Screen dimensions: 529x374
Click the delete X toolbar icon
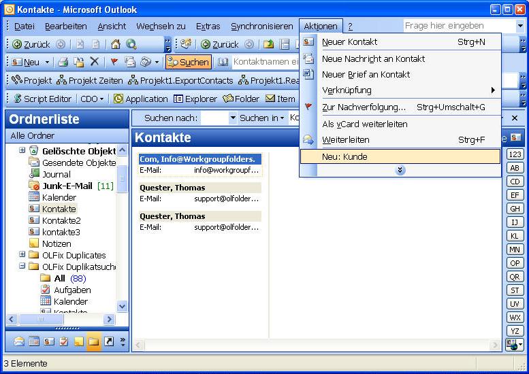point(95,62)
